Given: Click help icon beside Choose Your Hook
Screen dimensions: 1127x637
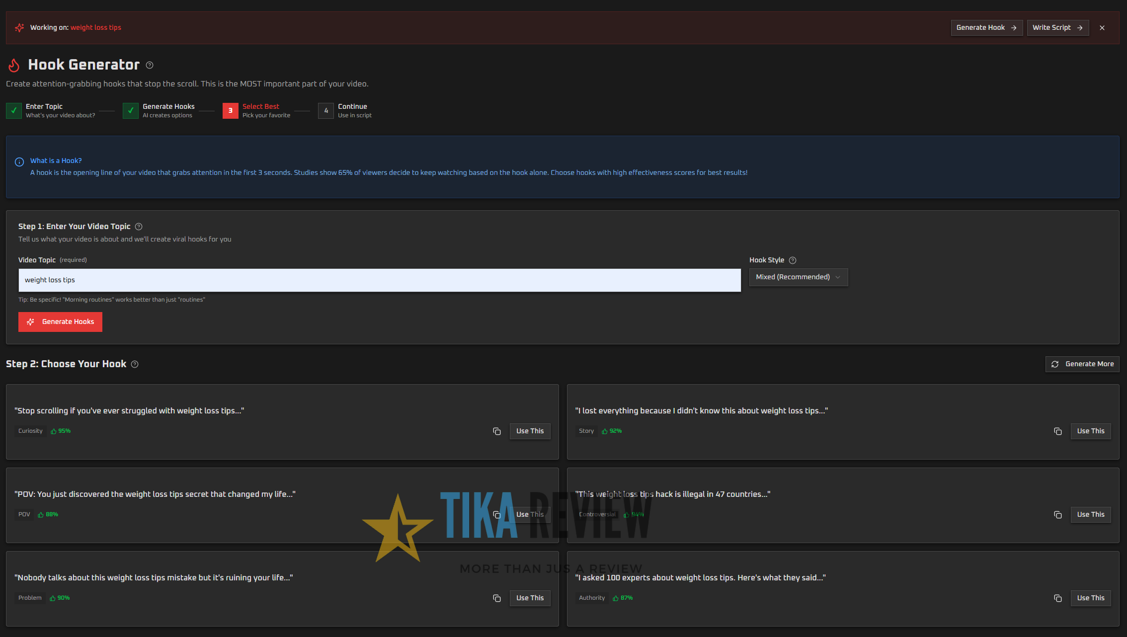Looking at the screenshot, I should click(x=135, y=364).
